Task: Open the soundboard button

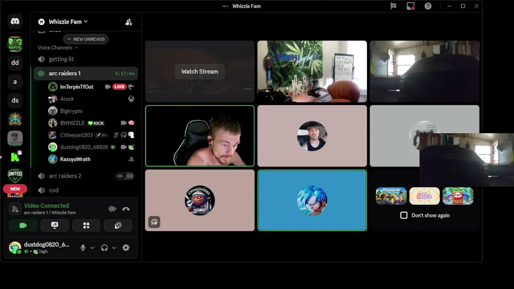Action: [x=118, y=226]
